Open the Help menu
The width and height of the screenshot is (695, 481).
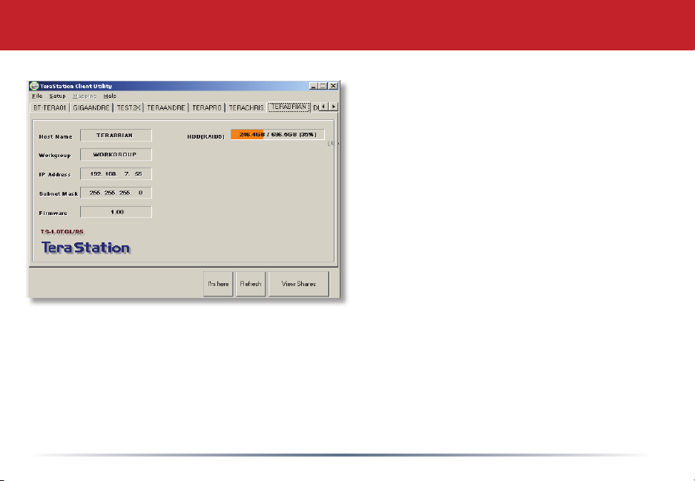point(110,96)
